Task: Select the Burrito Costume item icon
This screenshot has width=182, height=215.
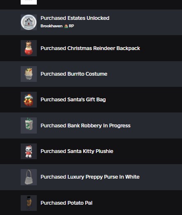Action: (29, 74)
